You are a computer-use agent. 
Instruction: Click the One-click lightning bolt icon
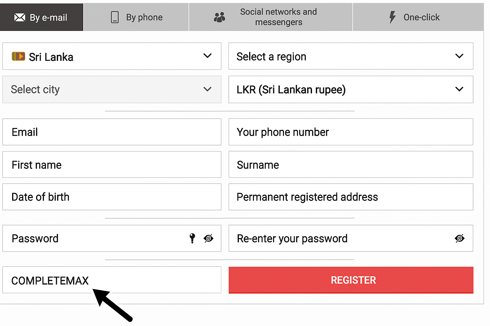[392, 17]
